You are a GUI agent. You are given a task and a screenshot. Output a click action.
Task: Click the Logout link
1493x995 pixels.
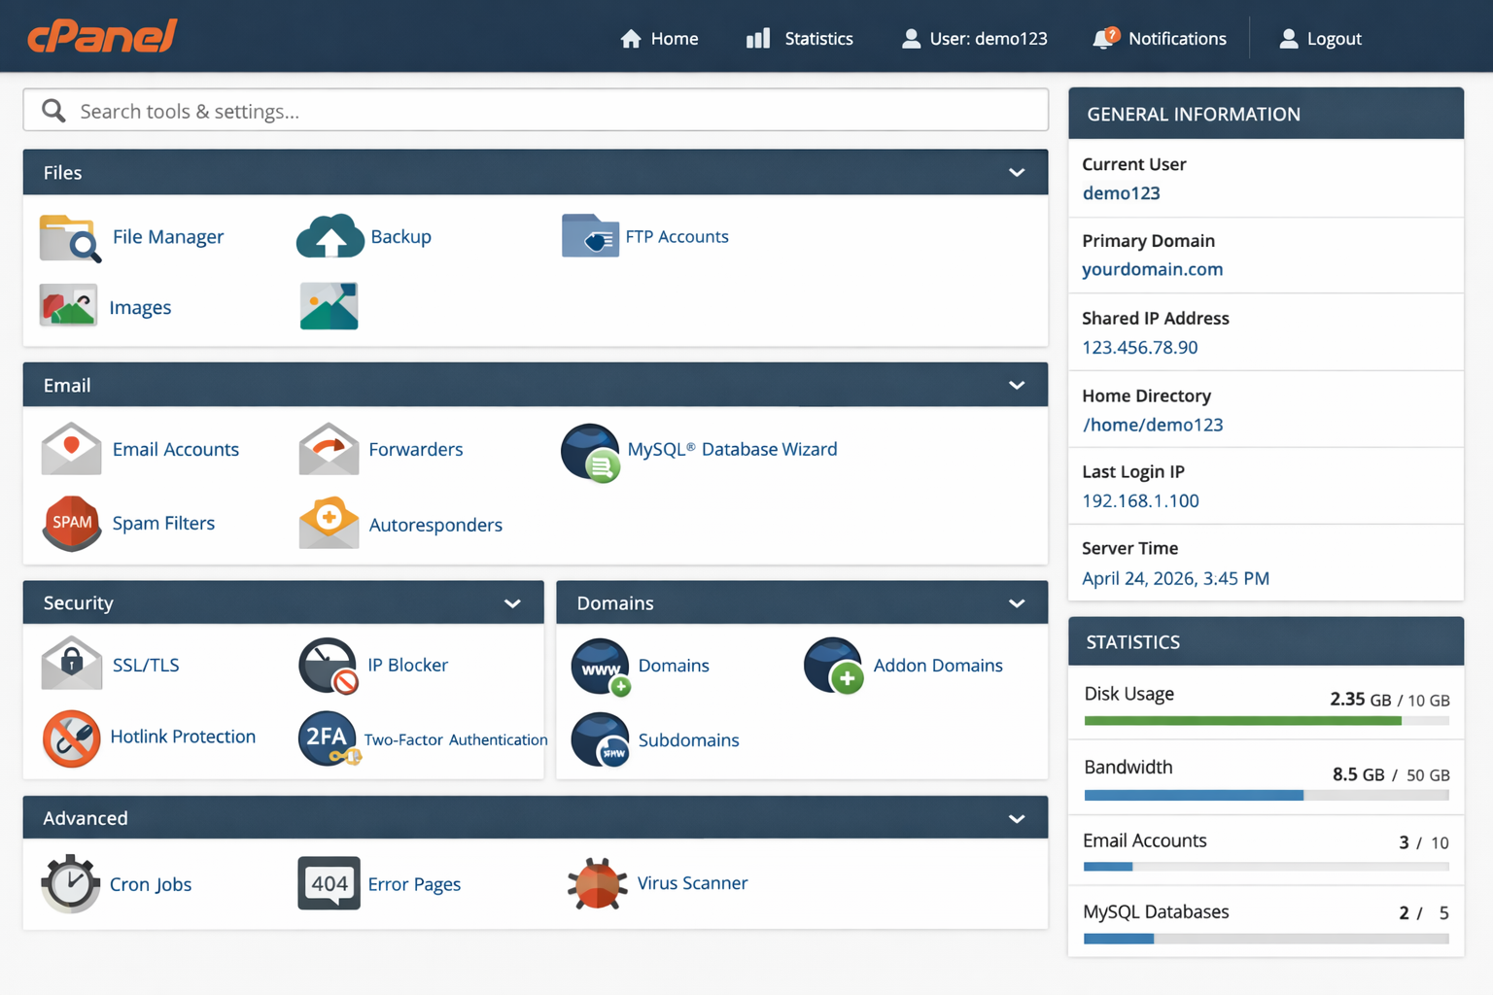click(1320, 39)
